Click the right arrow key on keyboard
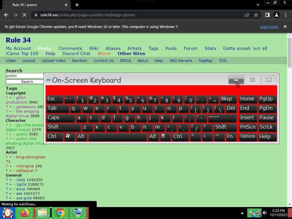Screen dimensions: 292x219 click(x=219, y=137)
